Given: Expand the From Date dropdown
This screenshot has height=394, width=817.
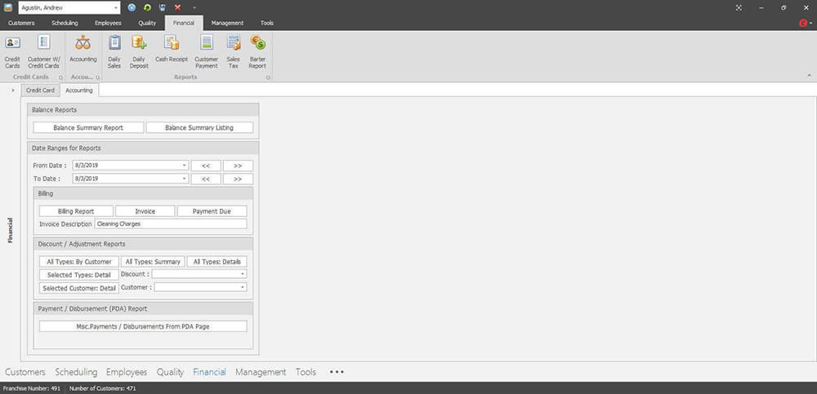Looking at the screenshot, I should point(185,166).
